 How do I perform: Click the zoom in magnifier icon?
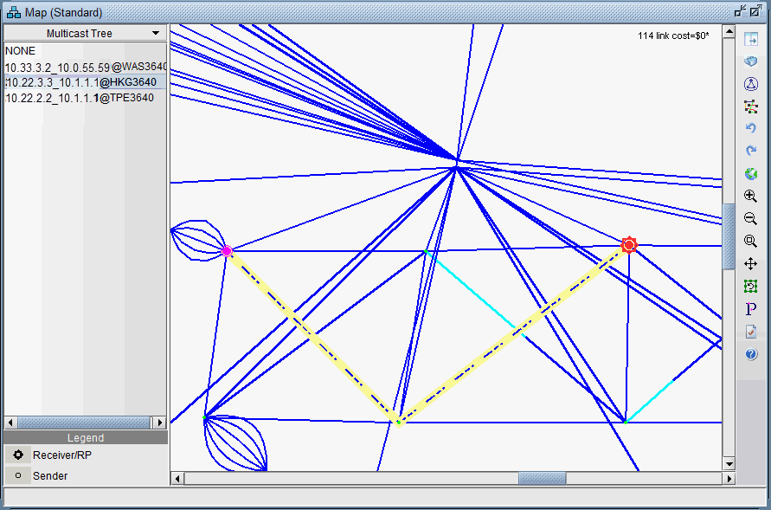[750, 197]
